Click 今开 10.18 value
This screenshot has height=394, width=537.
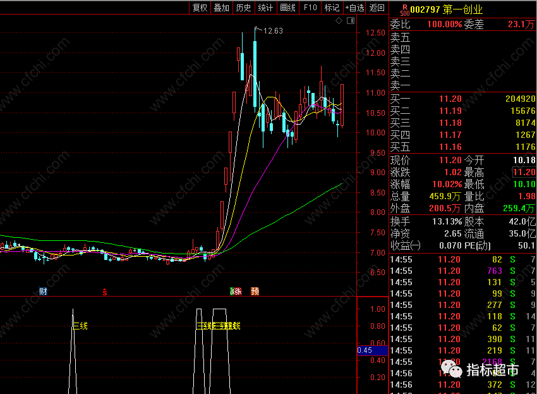pos(524,160)
